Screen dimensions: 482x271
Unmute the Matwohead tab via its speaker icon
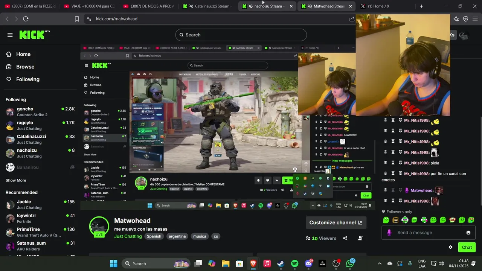(310, 6)
